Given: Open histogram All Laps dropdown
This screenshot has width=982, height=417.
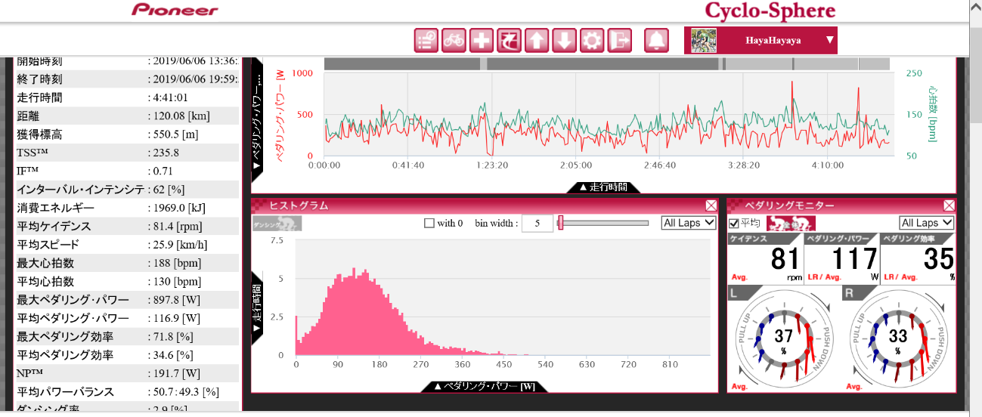Looking at the screenshot, I should 688,223.
